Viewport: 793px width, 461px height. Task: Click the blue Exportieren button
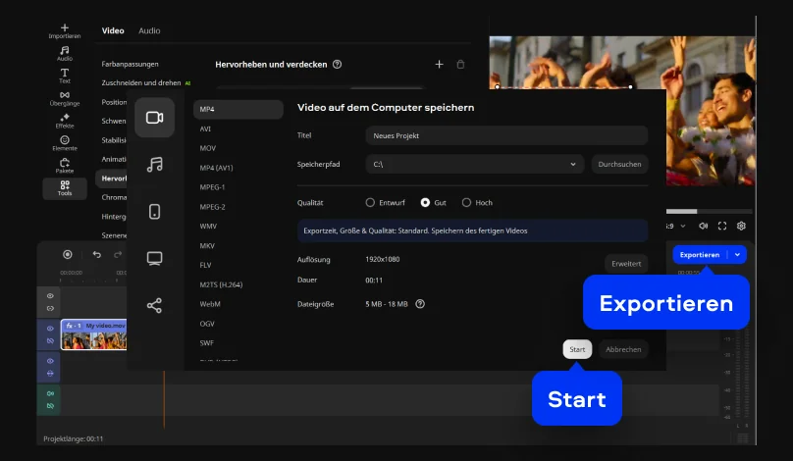point(700,255)
